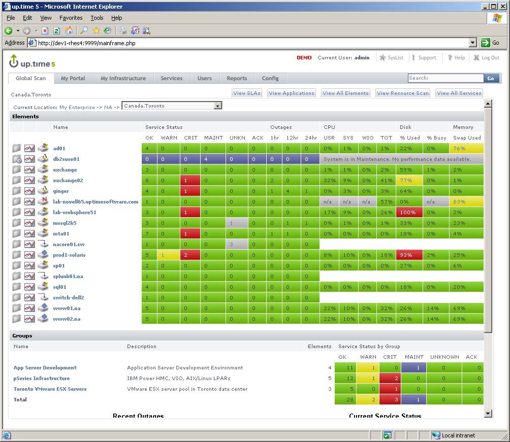This screenshot has height=442, width=510.
Task: Open the folder icon for ad01
Action: pyautogui.click(x=17, y=148)
